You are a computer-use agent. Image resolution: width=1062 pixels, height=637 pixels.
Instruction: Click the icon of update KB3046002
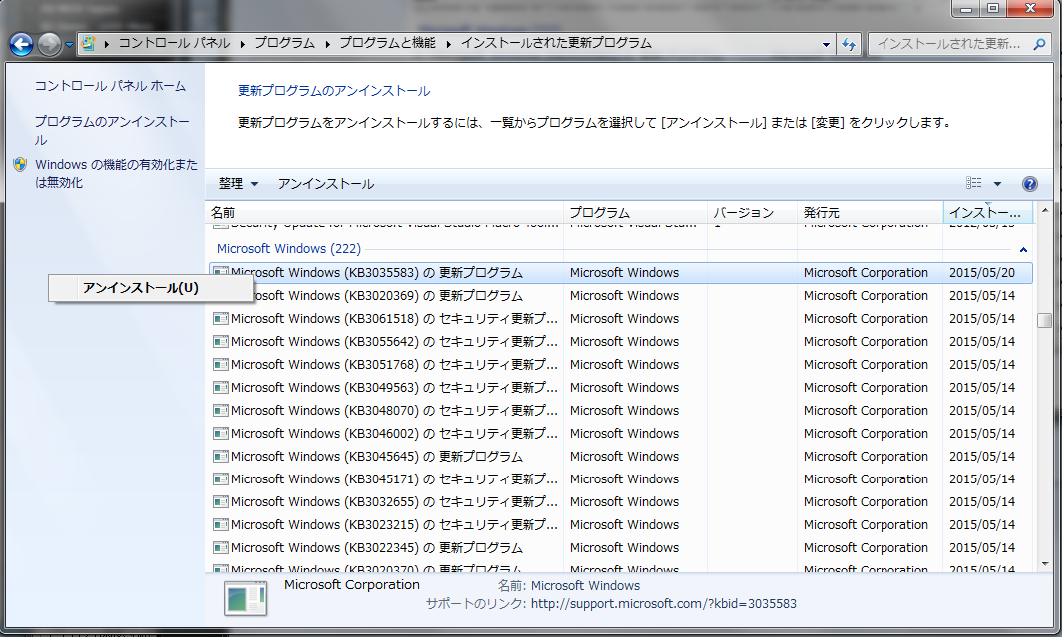pos(220,434)
